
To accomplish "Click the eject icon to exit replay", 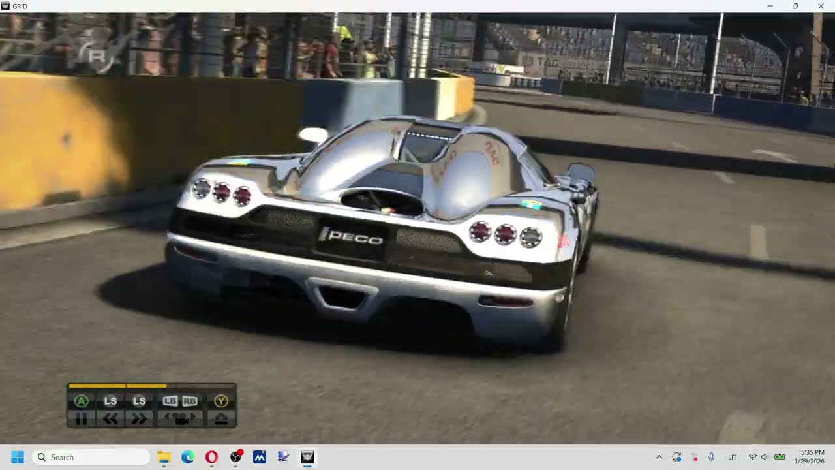I will 221,419.
